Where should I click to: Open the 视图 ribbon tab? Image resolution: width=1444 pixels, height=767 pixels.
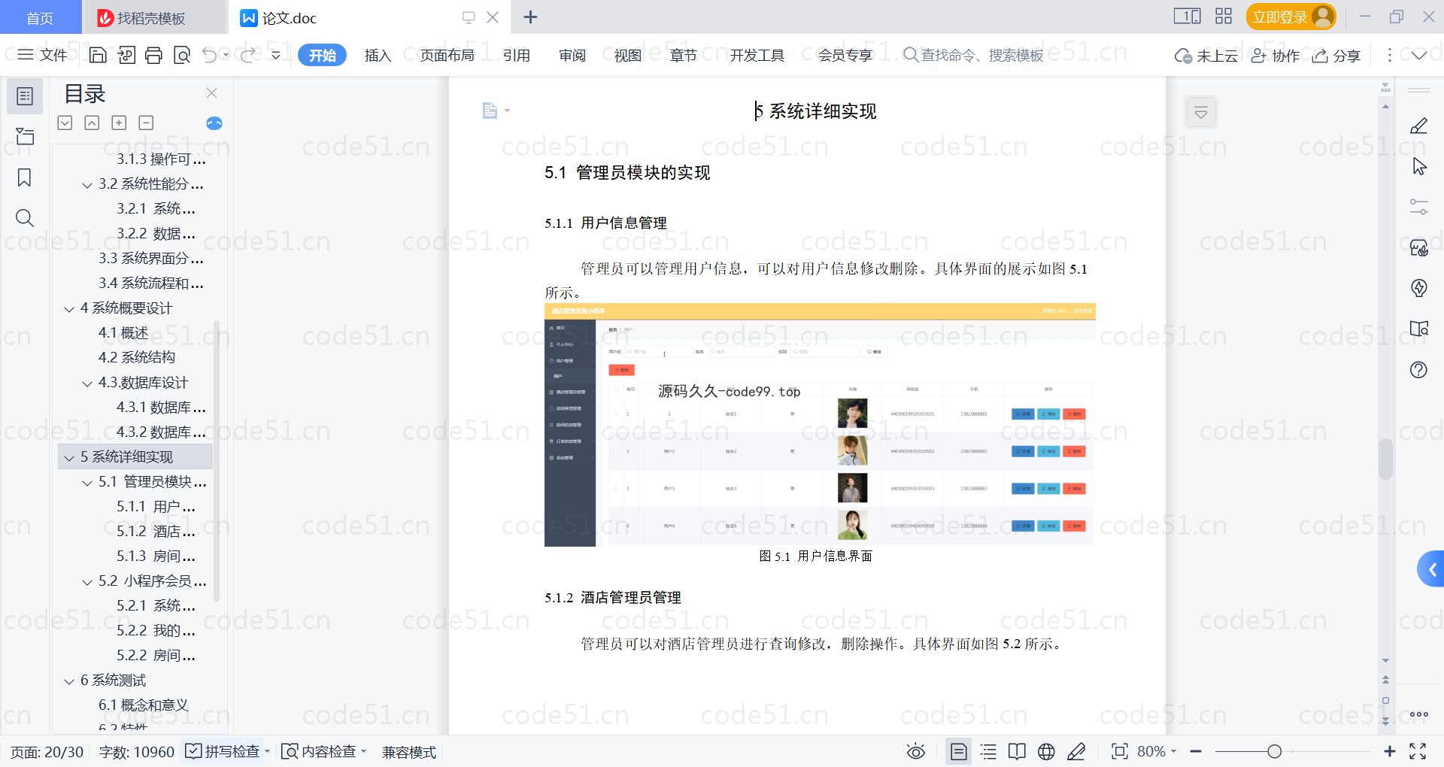[628, 56]
